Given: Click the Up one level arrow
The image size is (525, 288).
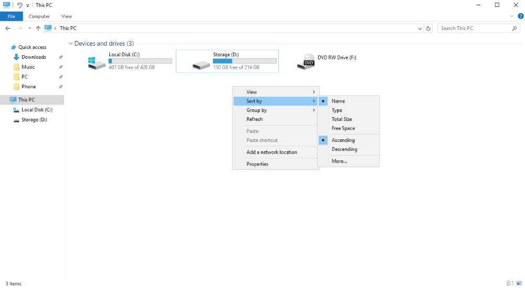Looking at the screenshot, I should coord(38,28).
